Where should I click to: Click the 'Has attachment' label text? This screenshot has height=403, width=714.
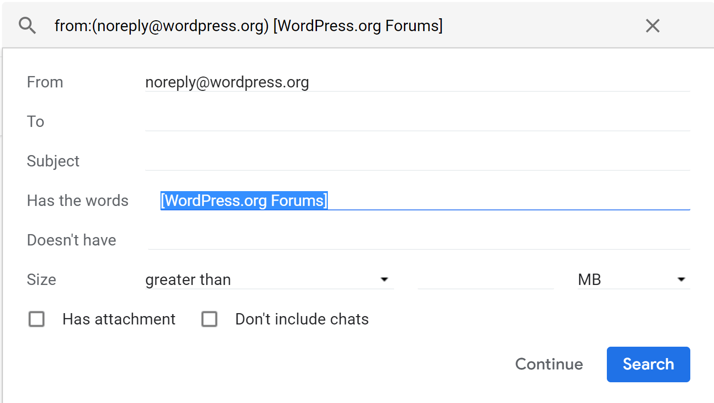coord(119,319)
